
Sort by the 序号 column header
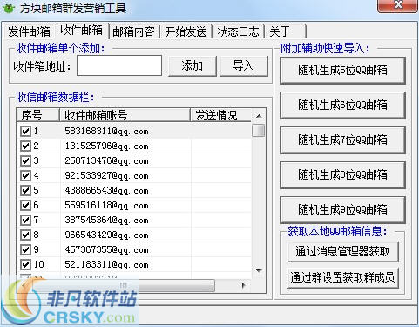point(38,115)
